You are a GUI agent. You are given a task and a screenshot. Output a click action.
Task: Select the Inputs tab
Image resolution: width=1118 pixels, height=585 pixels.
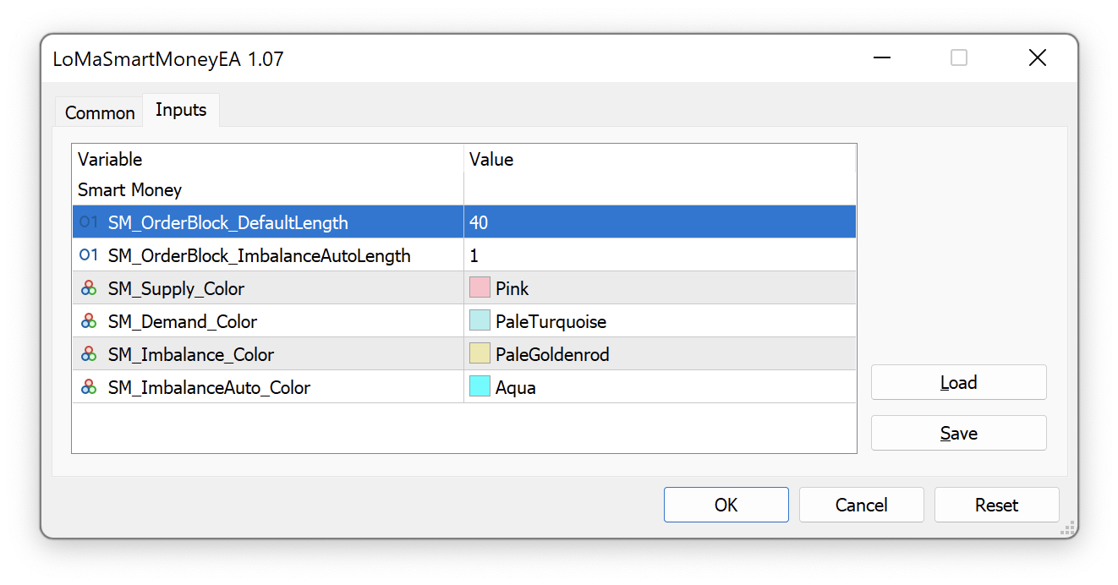[180, 109]
